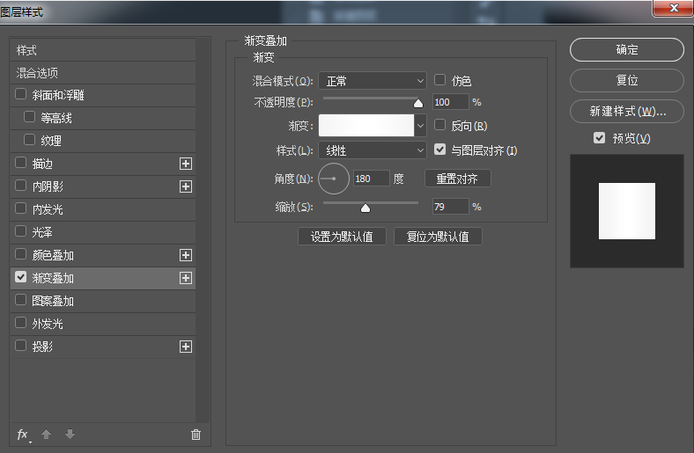
Task: Enable the 投影 checkbox
Action: 20,346
